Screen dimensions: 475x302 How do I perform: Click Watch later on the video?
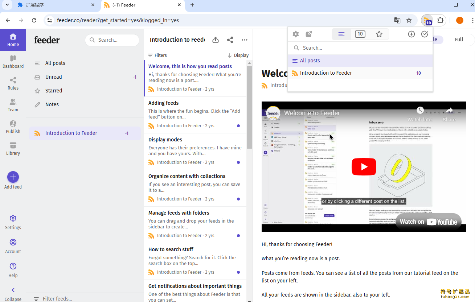point(420,115)
